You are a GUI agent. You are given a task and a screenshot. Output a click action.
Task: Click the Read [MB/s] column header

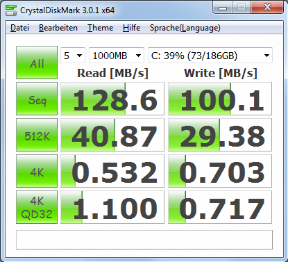(112, 73)
